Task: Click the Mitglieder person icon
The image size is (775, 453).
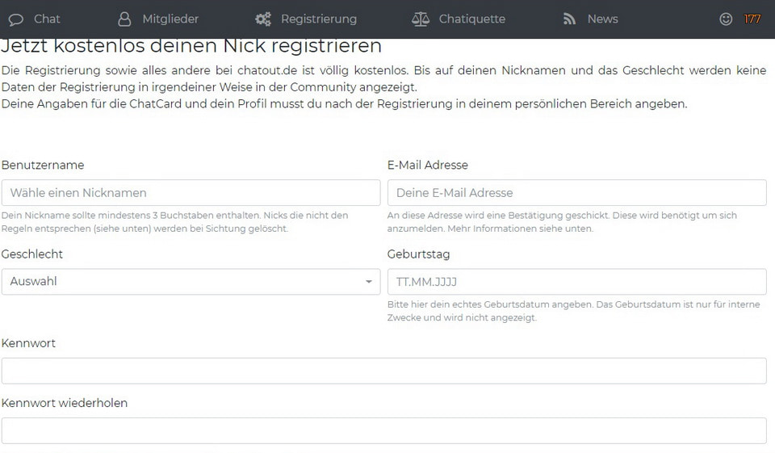Action: coord(124,19)
